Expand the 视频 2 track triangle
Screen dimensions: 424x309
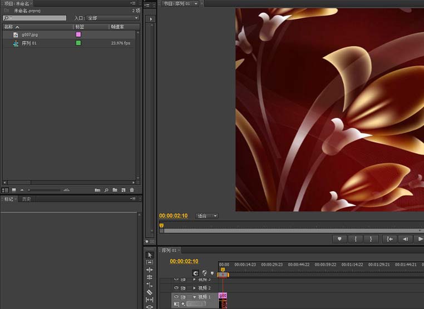(194, 288)
